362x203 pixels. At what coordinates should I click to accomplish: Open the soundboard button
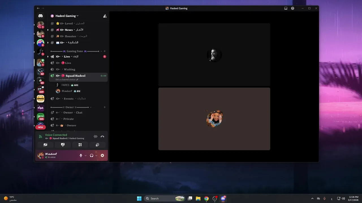[97, 145]
